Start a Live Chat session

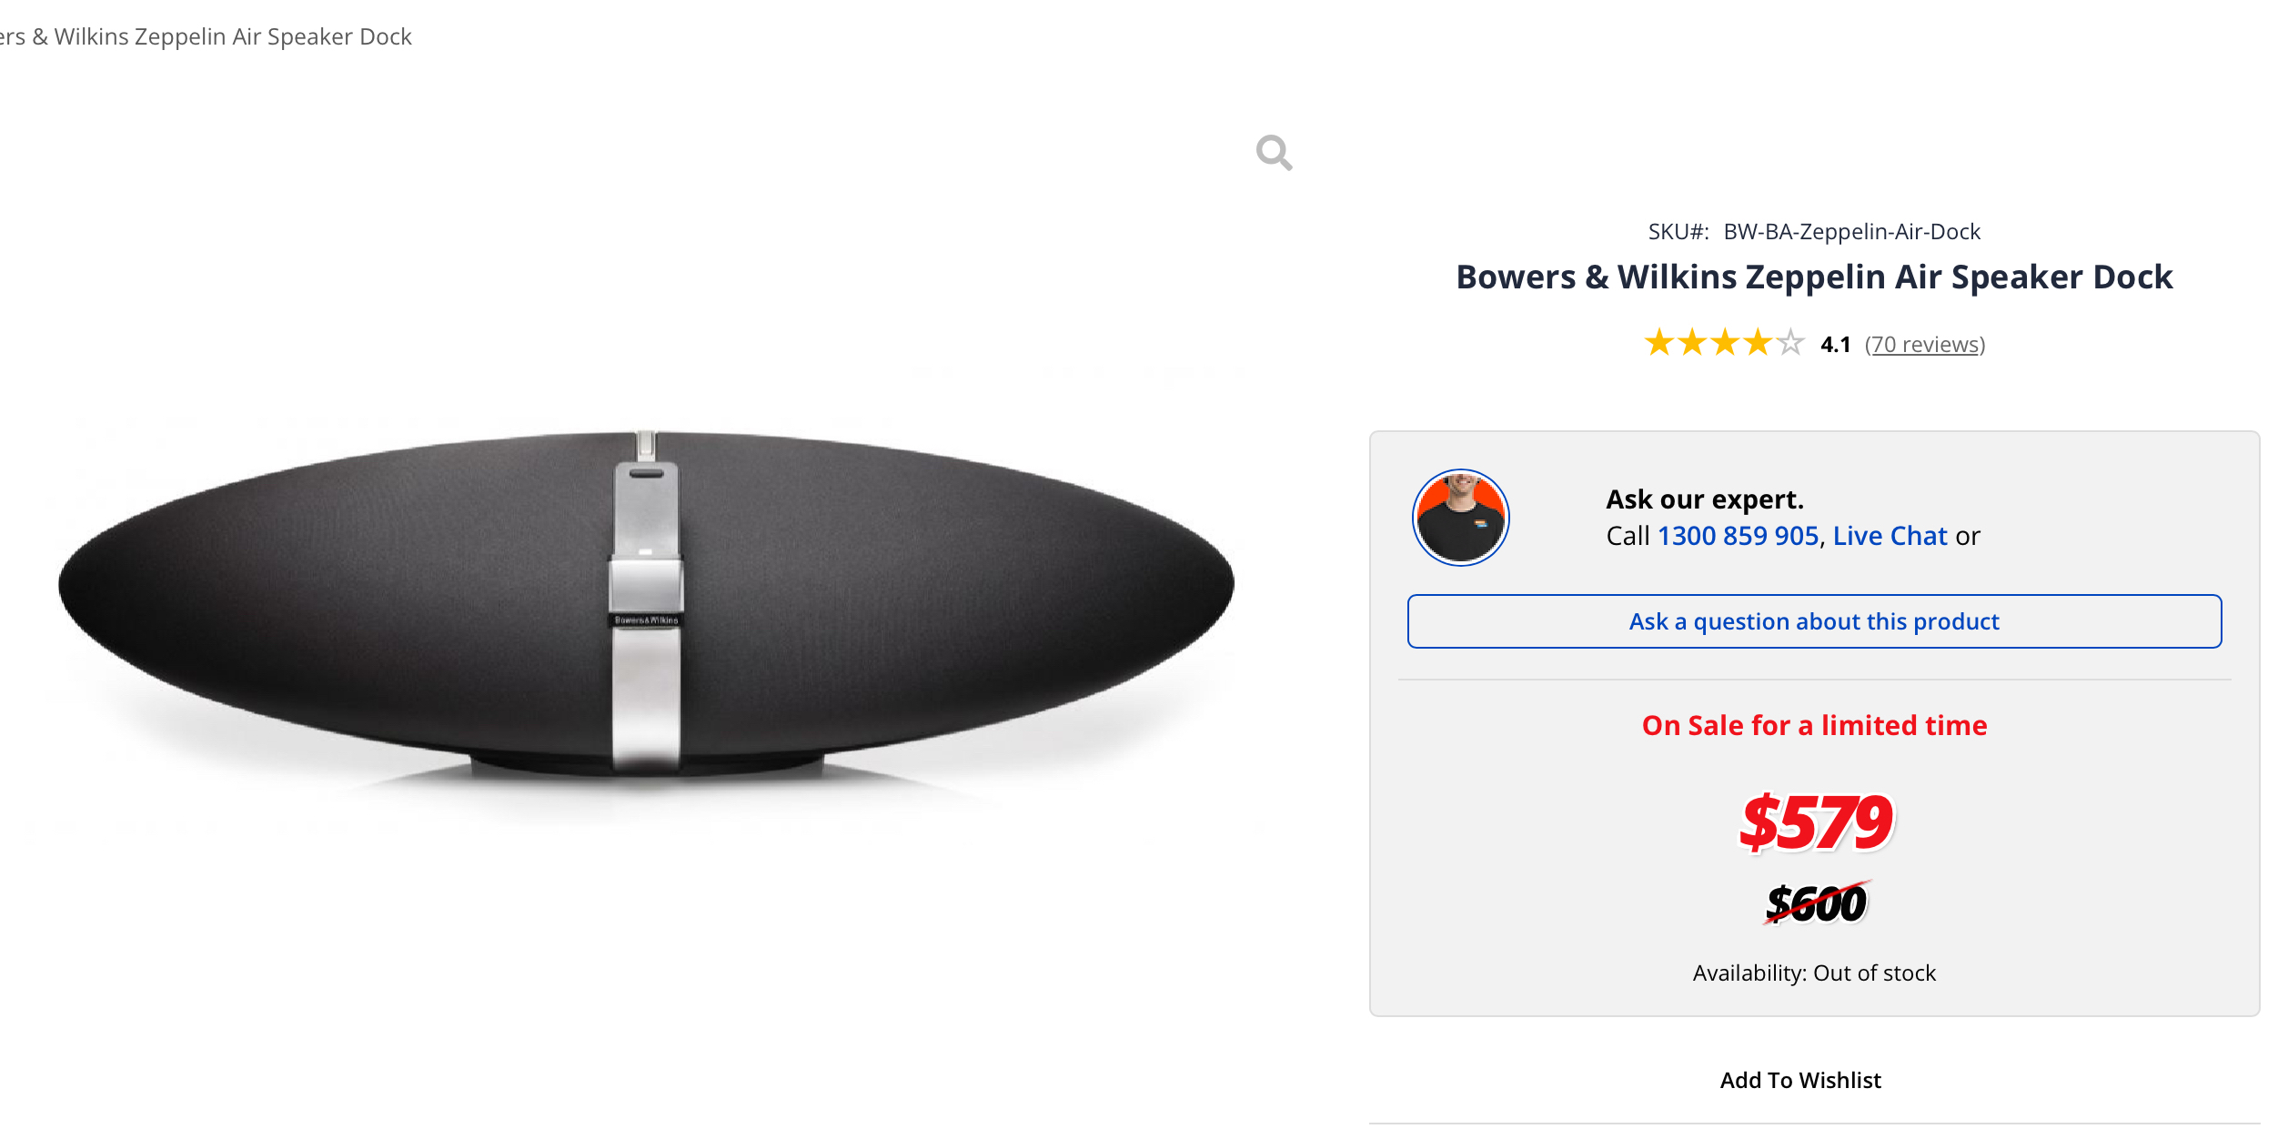point(1890,536)
